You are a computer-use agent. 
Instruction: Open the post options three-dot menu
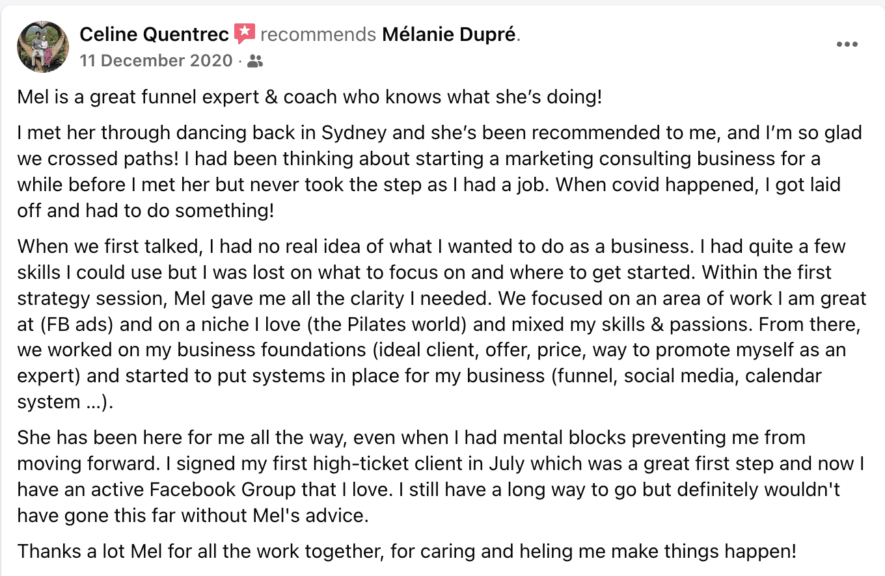847,45
